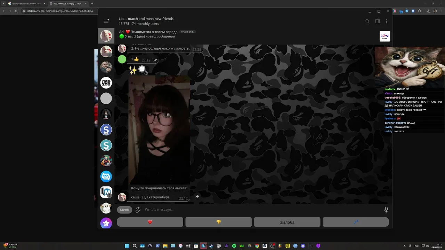Show hidden tray icons chevron
Viewport: 445px width, 250px height.
click(405, 246)
